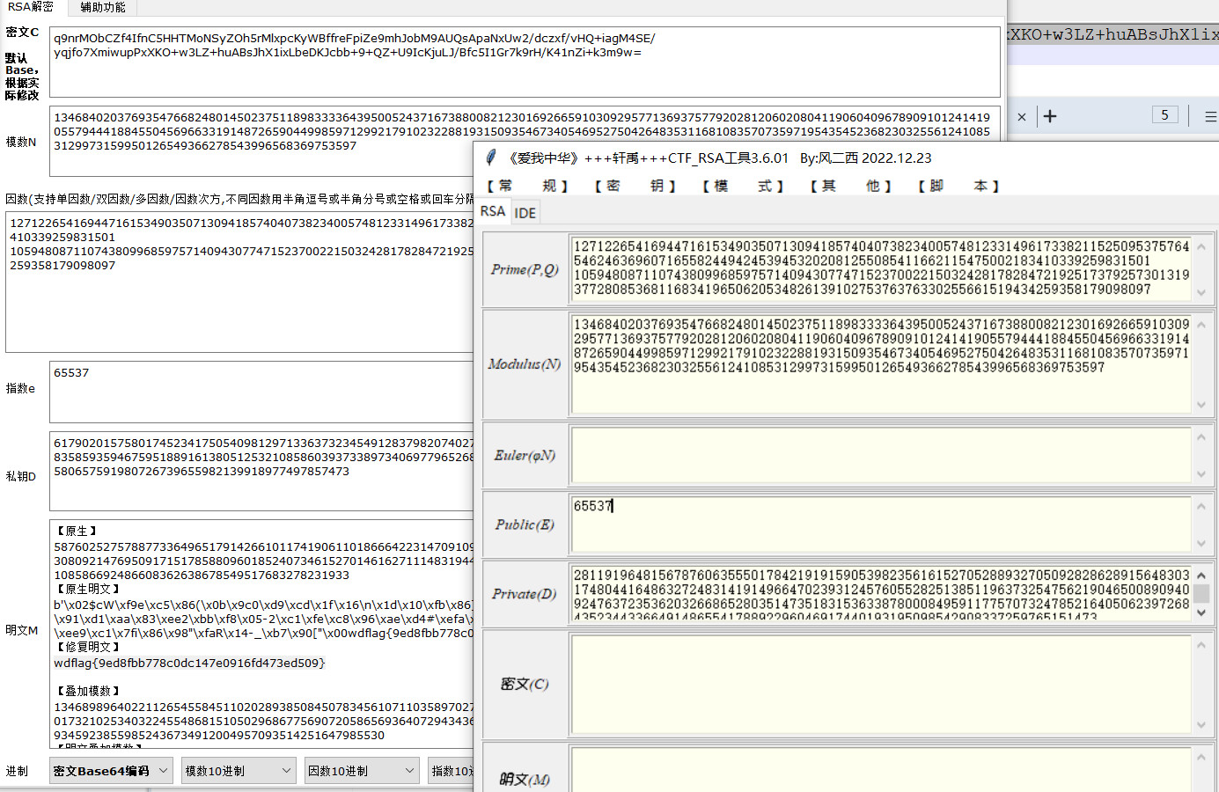Click scroll-down arrow of 密文(C) box
The width and height of the screenshot is (1219, 792).
pos(1201,725)
